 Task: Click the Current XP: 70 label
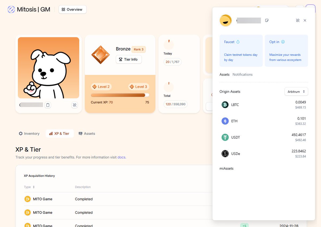tap(102, 102)
